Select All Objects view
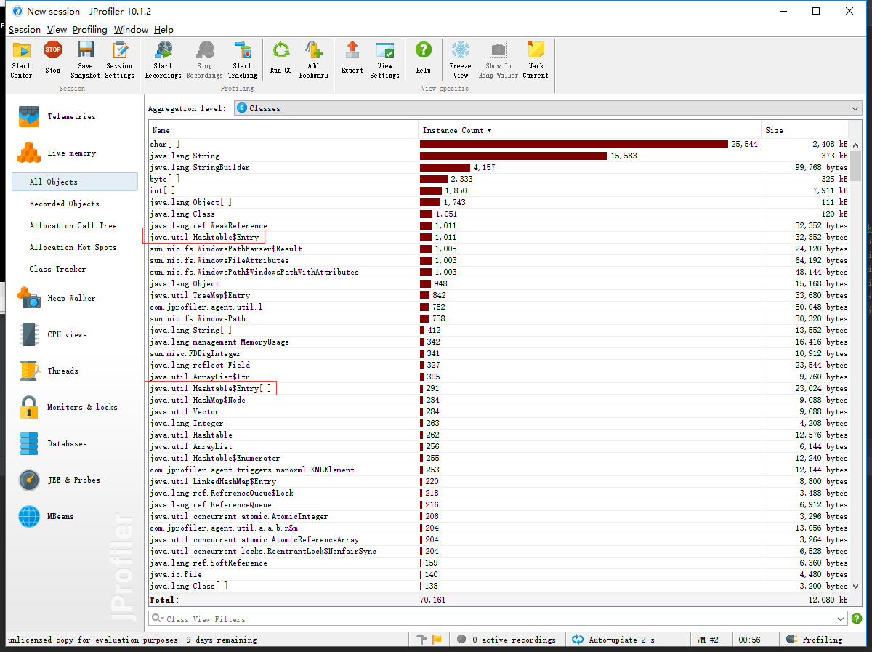Viewport: 872px width, 652px height. [x=75, y=182]
